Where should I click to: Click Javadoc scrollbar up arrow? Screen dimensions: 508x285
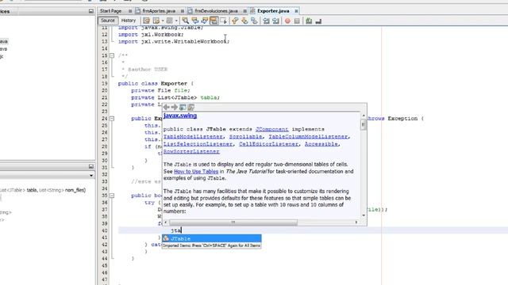tap(364, 116)
